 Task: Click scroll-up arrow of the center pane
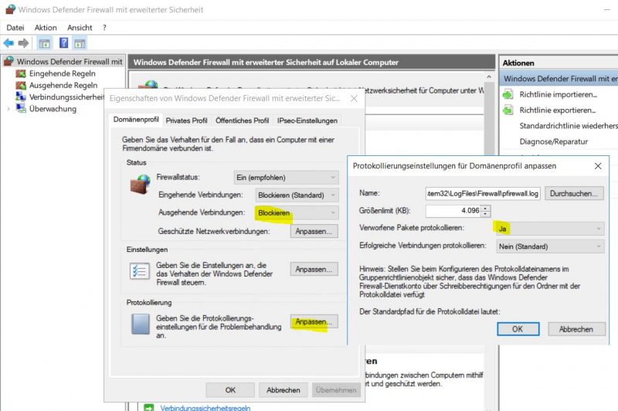point(489,76)
